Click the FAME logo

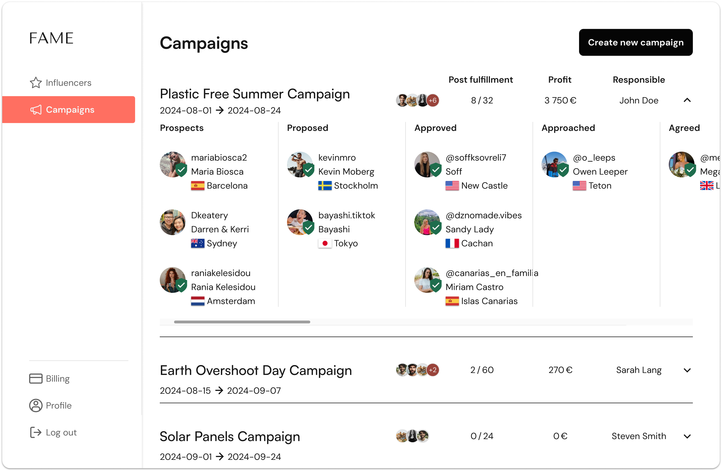point(51,38)
